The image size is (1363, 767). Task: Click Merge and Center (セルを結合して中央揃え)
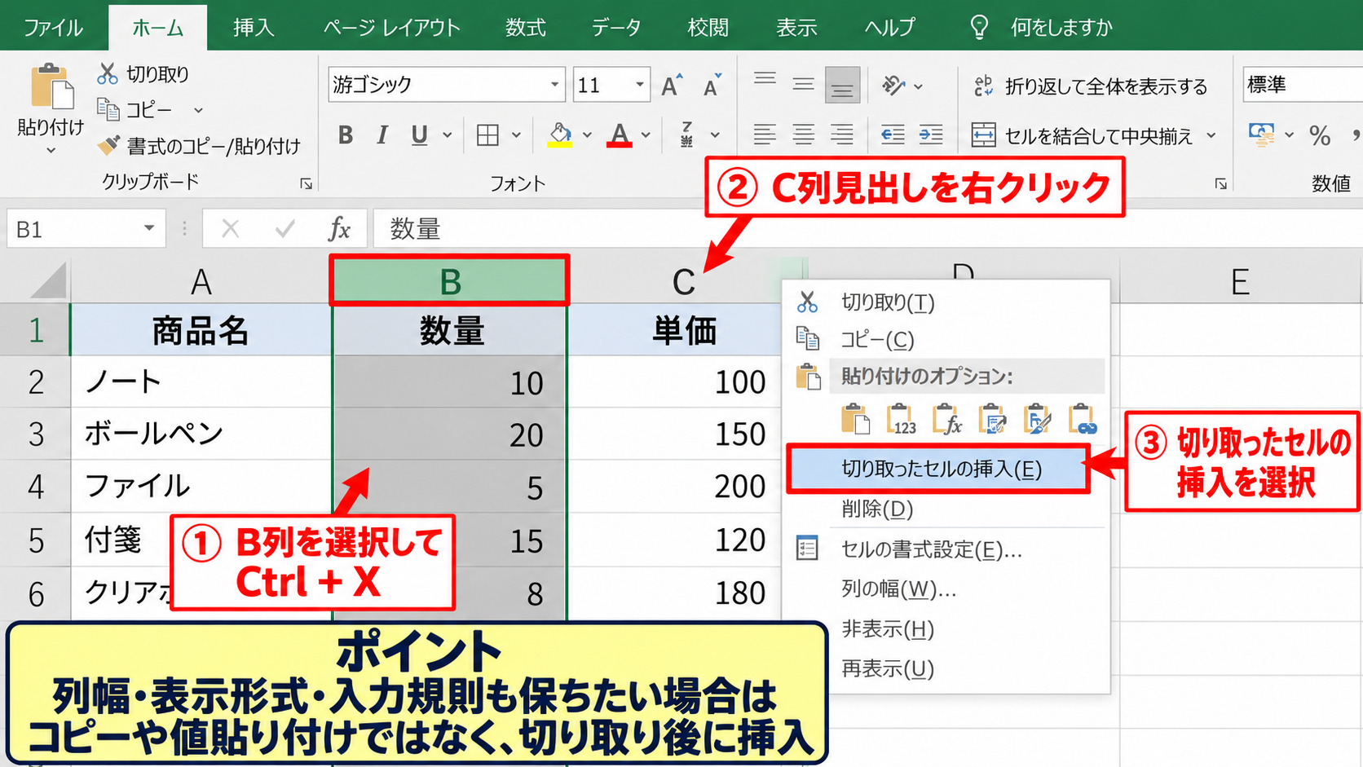(1082, 135)
